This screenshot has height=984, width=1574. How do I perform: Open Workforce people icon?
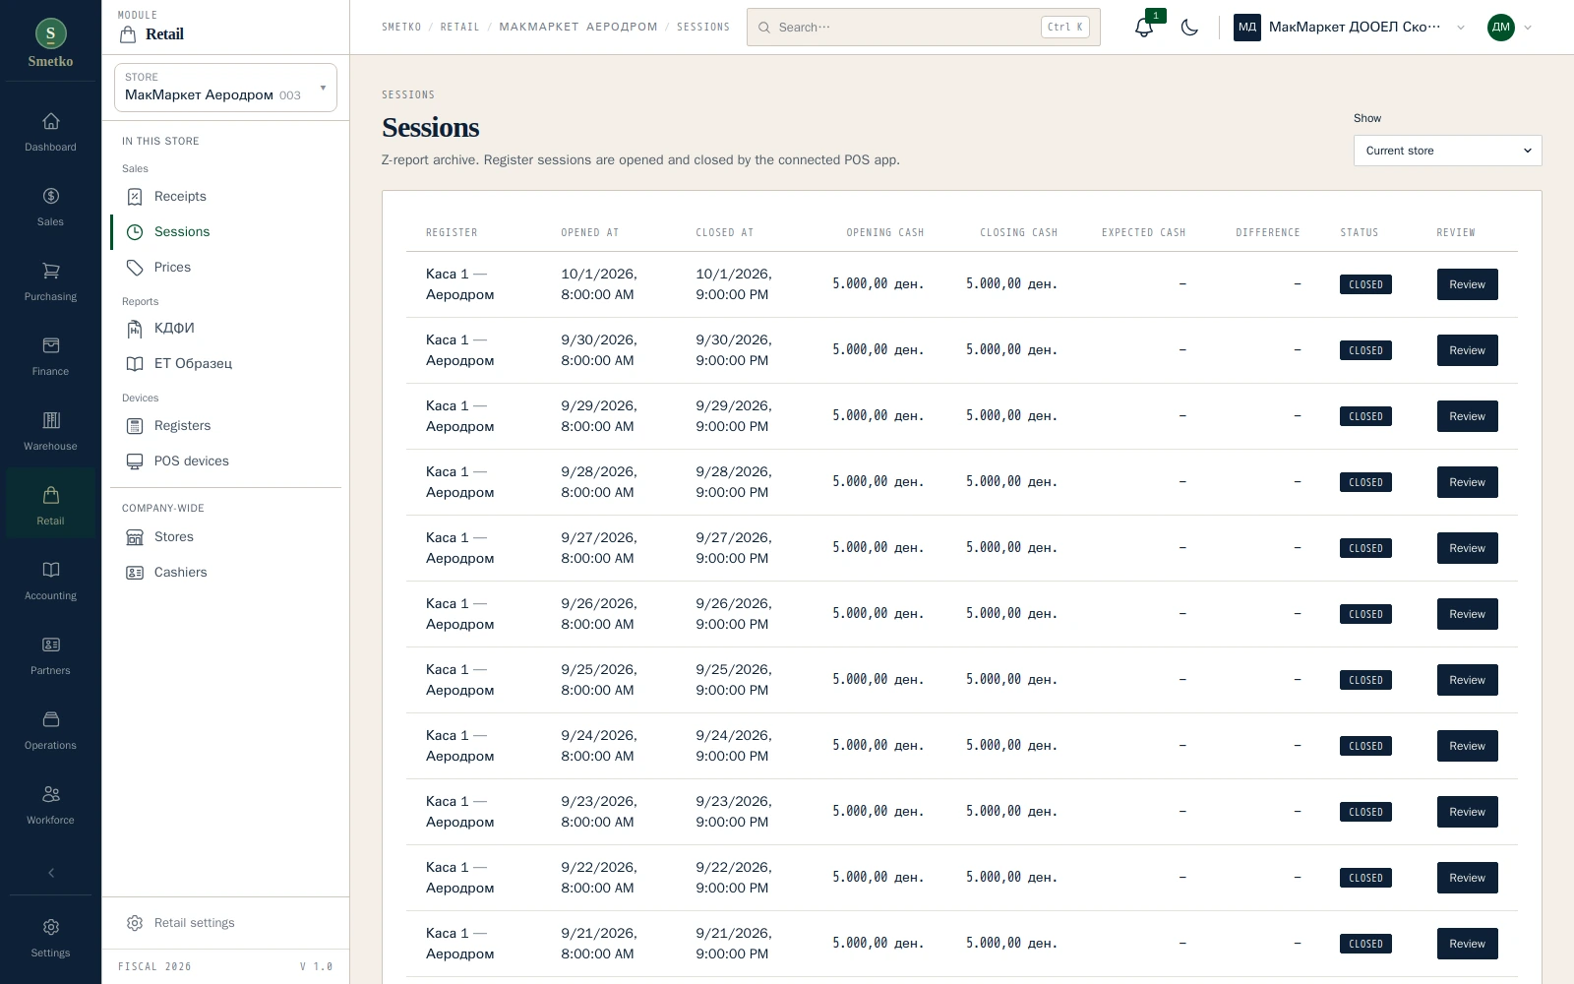pyautogui.click(x=50, y=794)
